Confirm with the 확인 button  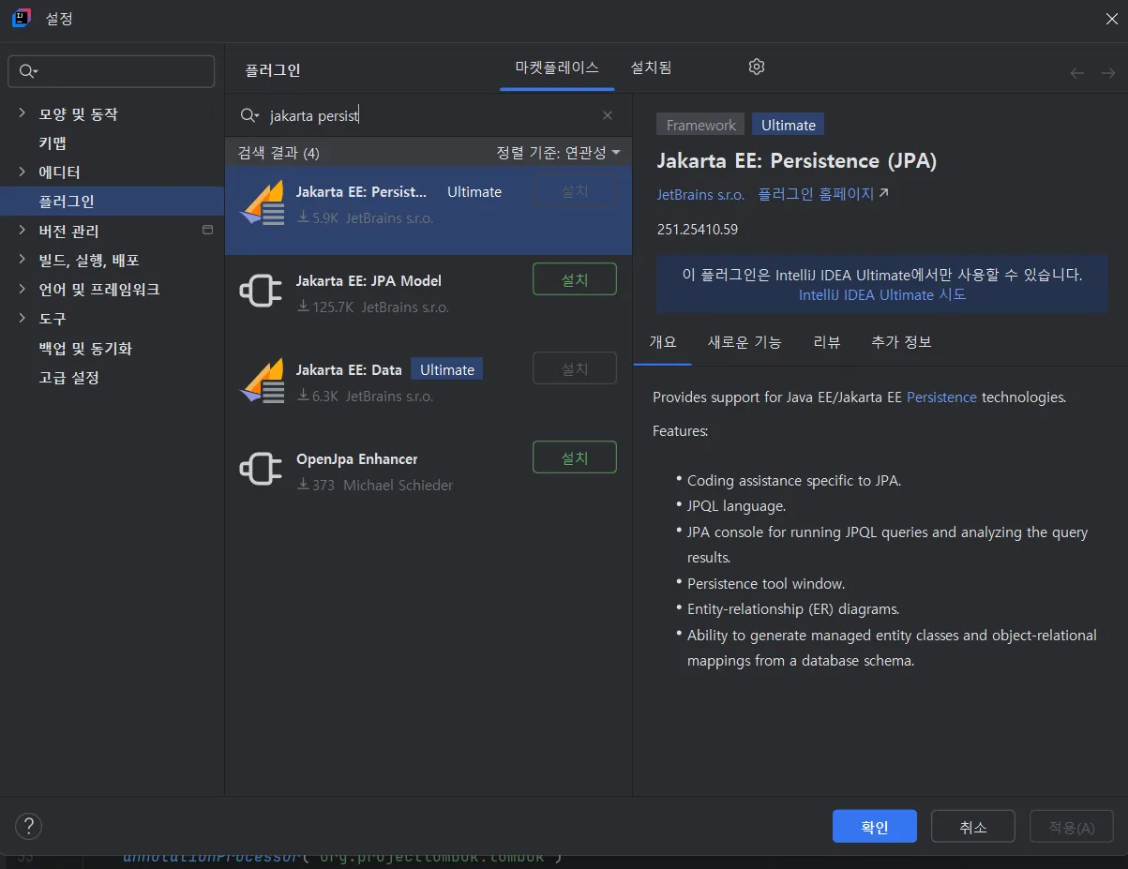875,827
